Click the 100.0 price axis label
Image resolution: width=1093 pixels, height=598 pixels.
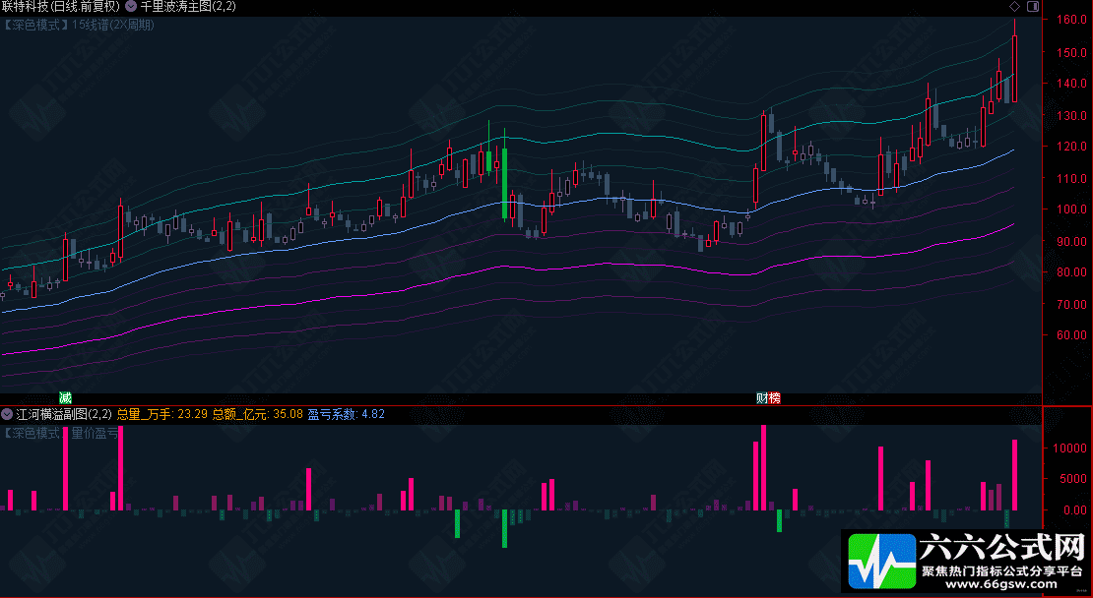pyautogui.click(x=1071, y=209)
